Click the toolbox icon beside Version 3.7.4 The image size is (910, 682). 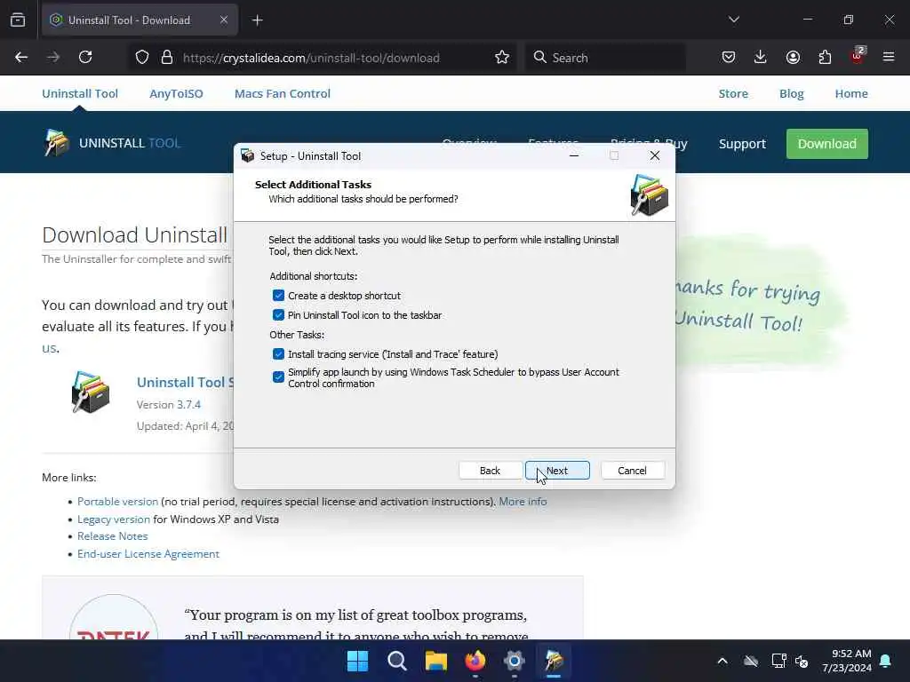[90, 392]
